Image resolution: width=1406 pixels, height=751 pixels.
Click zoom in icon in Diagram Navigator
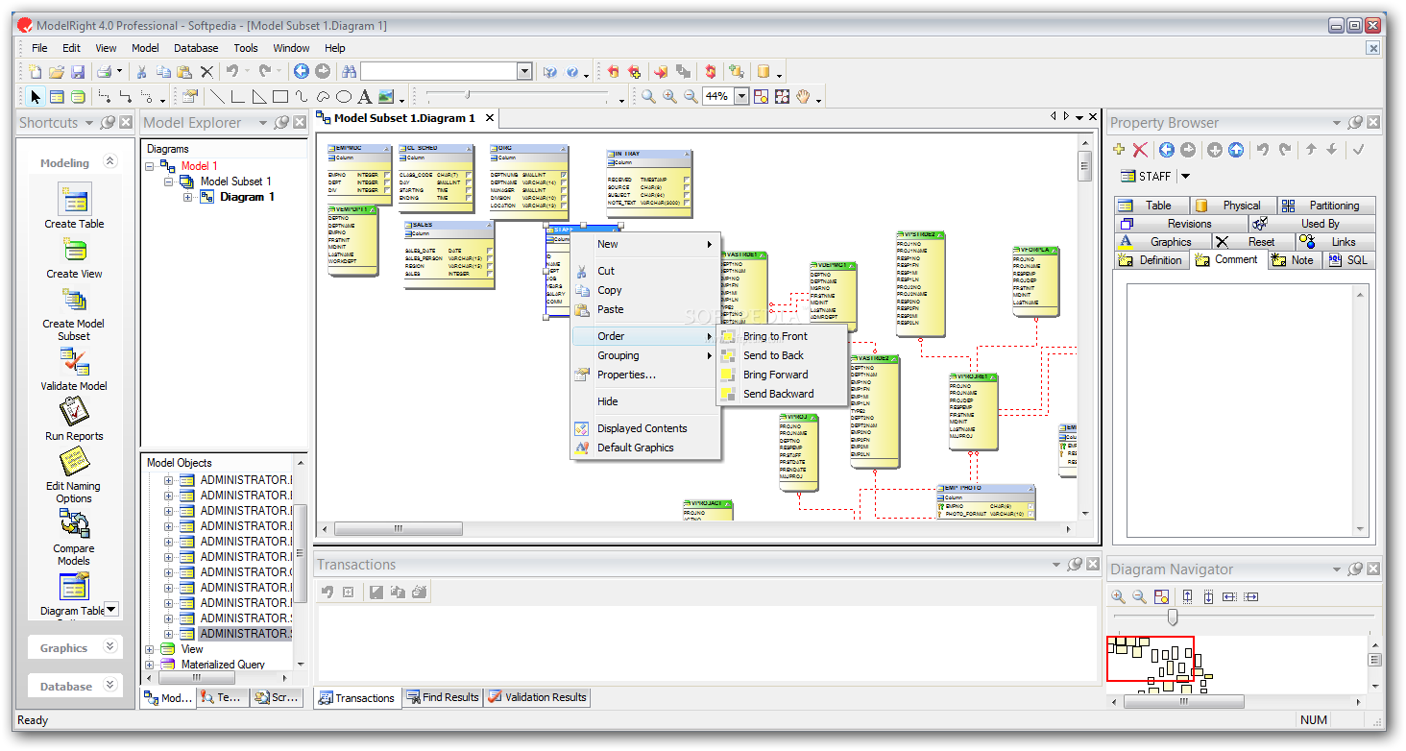(1118, 596)
